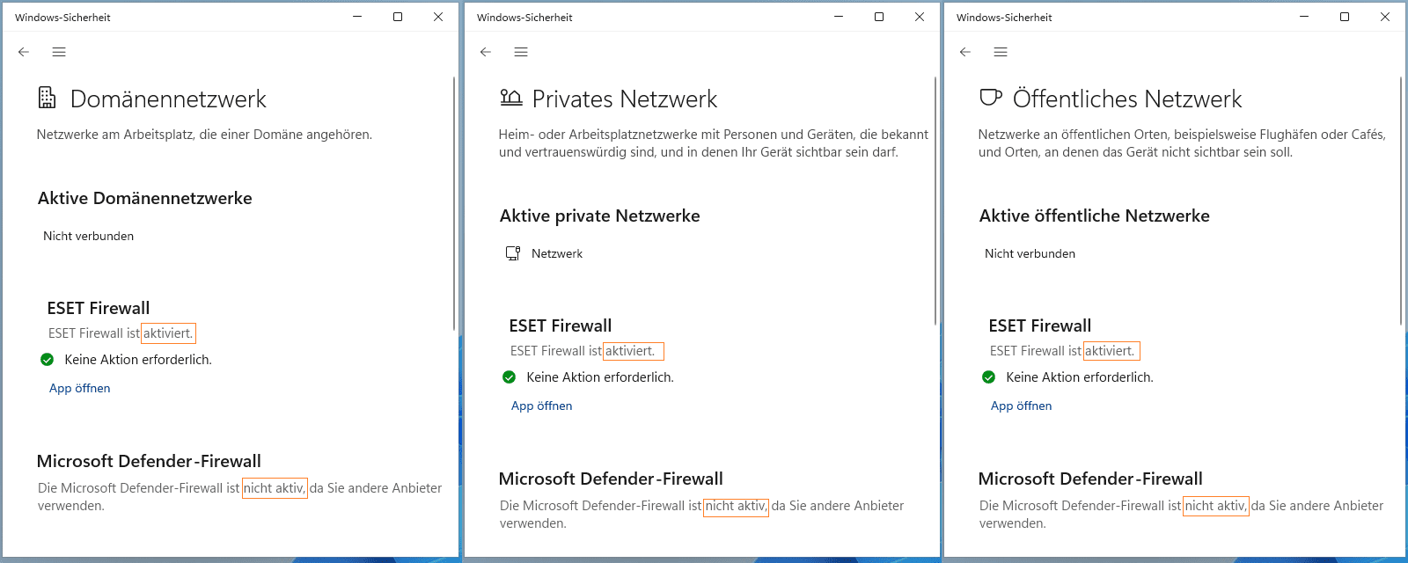Go back in Domänennetzwerk window
1408x563 pixels.
coord(24,52)
